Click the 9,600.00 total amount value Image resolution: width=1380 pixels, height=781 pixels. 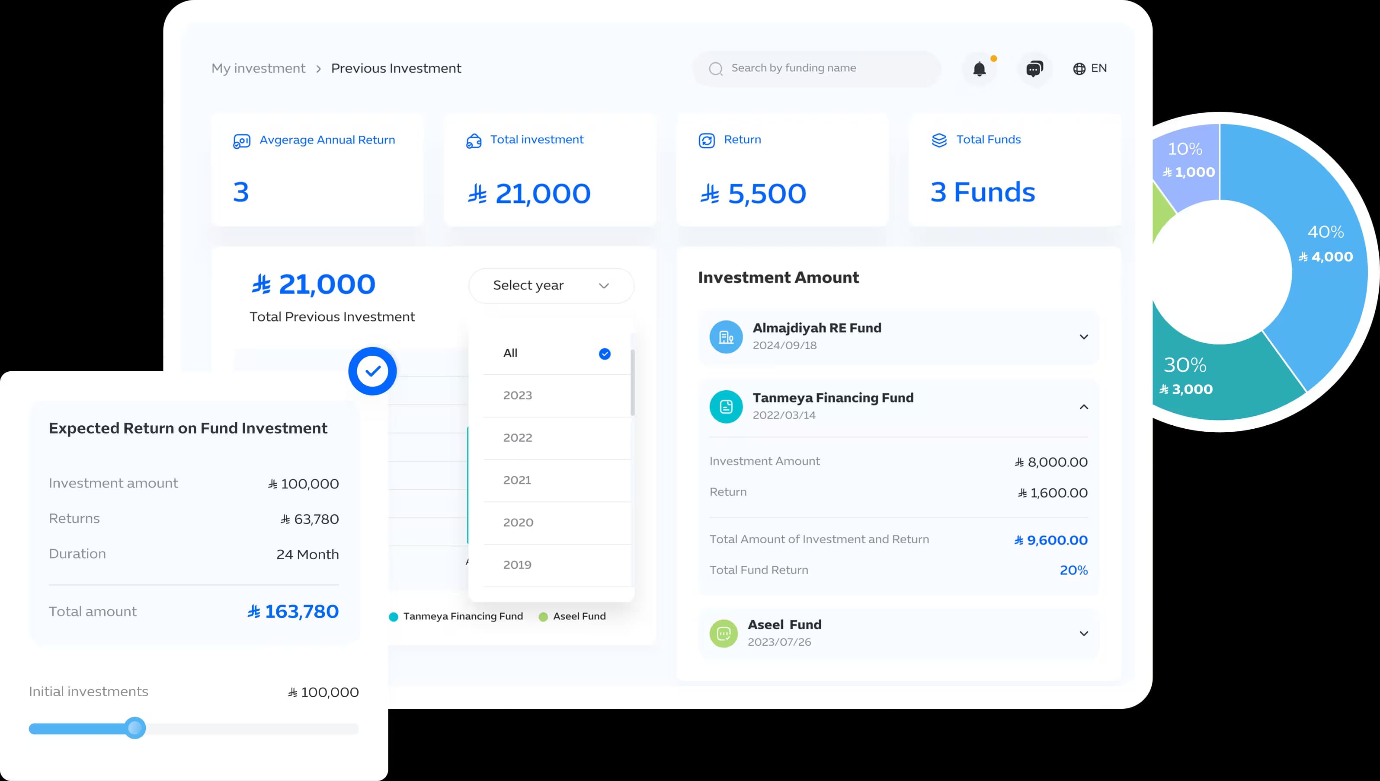1050,540
